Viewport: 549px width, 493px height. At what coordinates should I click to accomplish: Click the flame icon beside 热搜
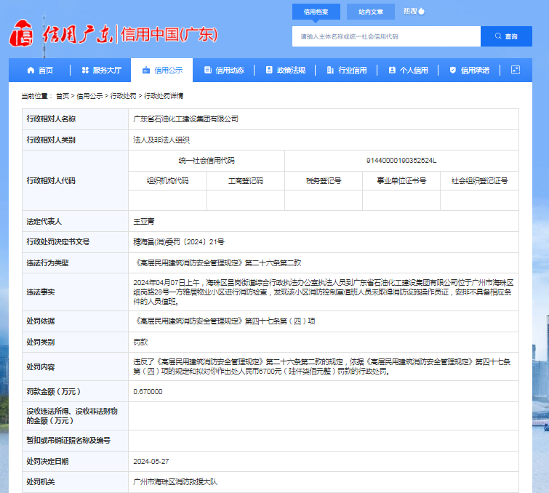point(422,11)
